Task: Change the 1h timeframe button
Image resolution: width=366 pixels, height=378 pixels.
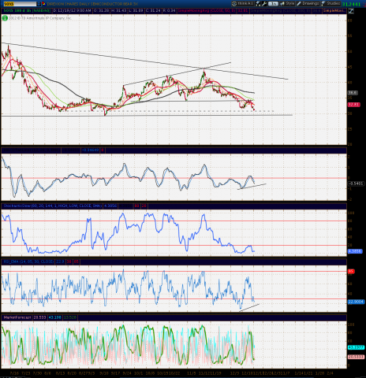Action: click(274, 4)
